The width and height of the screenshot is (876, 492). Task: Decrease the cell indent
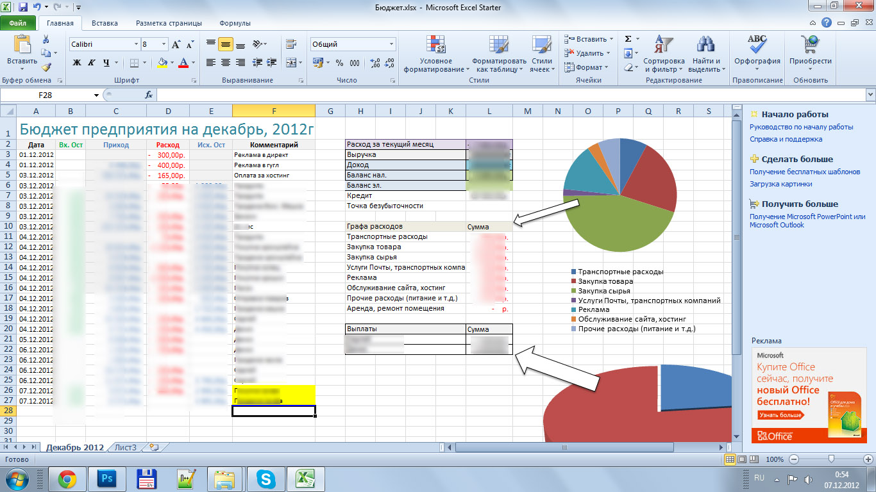(x=257, y=63)
